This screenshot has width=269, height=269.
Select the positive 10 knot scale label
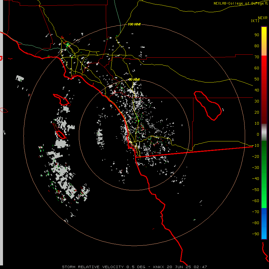257,123
